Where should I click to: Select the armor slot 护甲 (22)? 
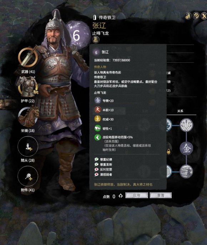(x=28, y=87)
